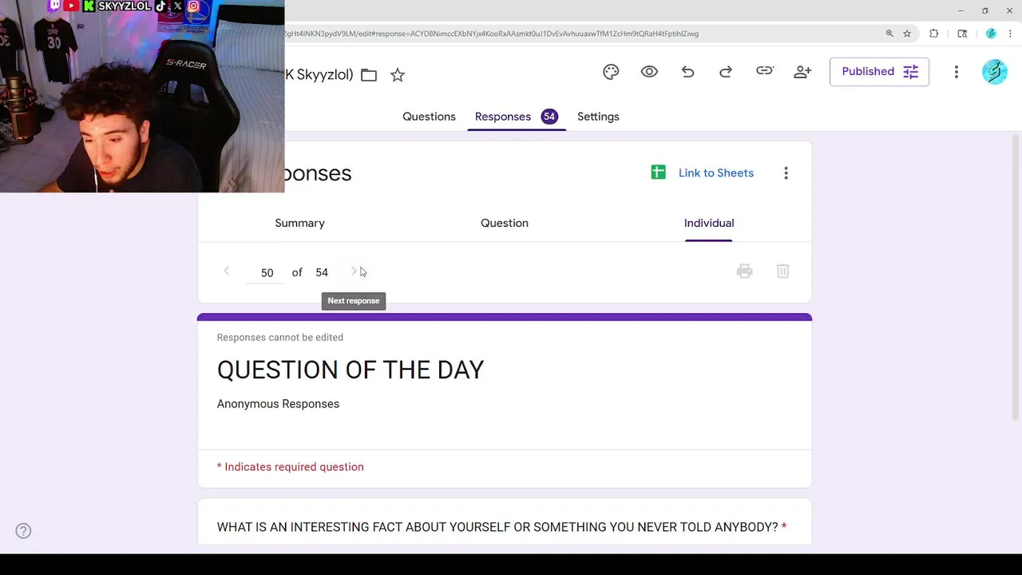Screen dimensions: 1022x575
Task: Delete this individual response
Action: 782,272
